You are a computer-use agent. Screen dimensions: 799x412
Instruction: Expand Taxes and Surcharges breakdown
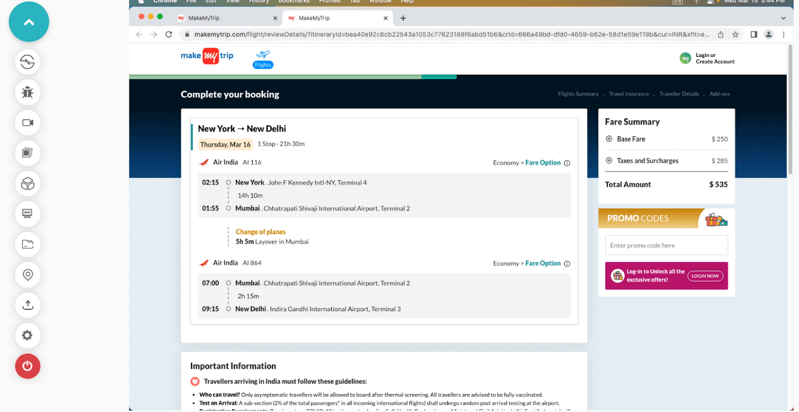pyautogui.click(x=609, y=160)
